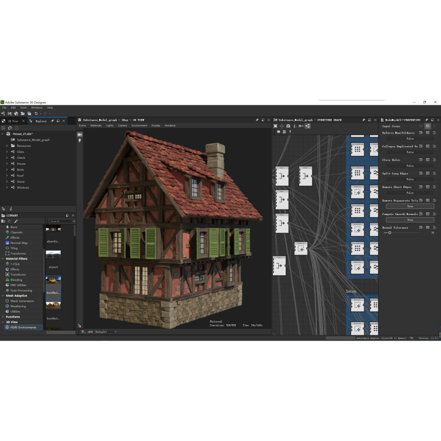This screenshot has width=441, height=441.
Task: Open the sRGB (default) color space dropdown
Action: [x=99, y=332]
